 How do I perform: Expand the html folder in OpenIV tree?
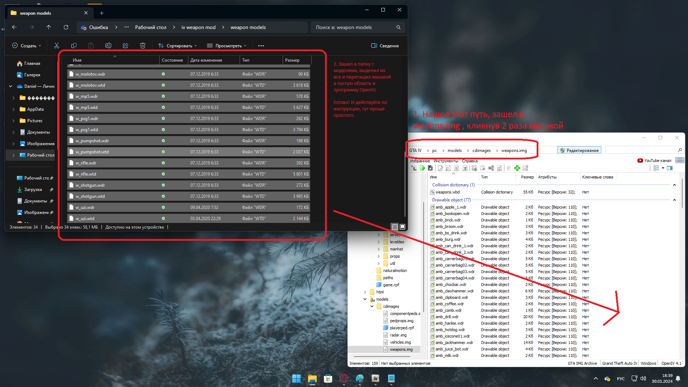[x=365, y=292]
